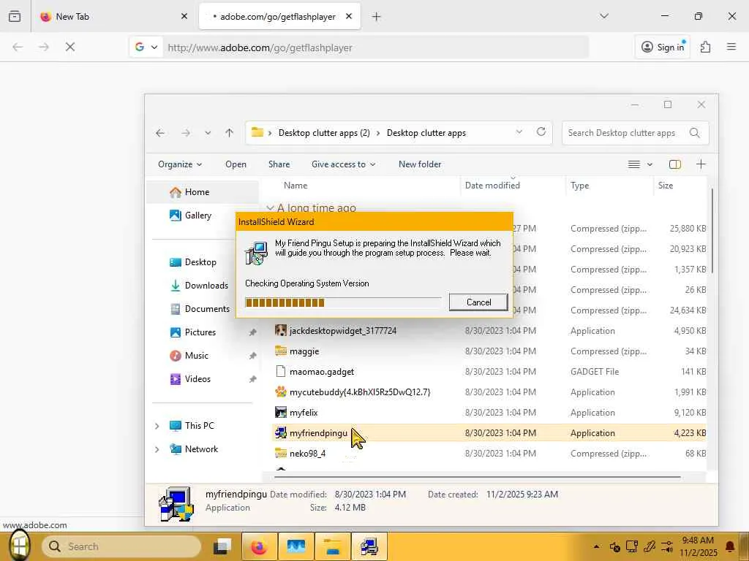
Task: Open the Organize menu
Action: pyautogui.click(x=180, y=164)
